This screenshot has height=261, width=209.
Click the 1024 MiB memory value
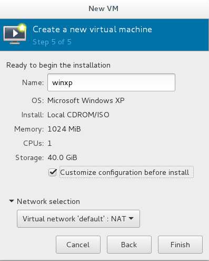(x=64, y=129)
